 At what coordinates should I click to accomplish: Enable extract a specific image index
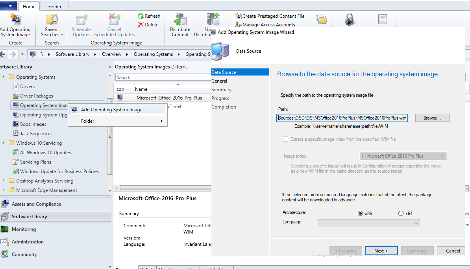pos(286,138)
